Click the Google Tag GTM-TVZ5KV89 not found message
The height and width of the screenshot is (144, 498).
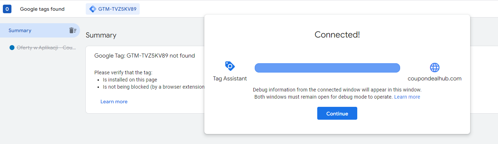pos(145,55)
